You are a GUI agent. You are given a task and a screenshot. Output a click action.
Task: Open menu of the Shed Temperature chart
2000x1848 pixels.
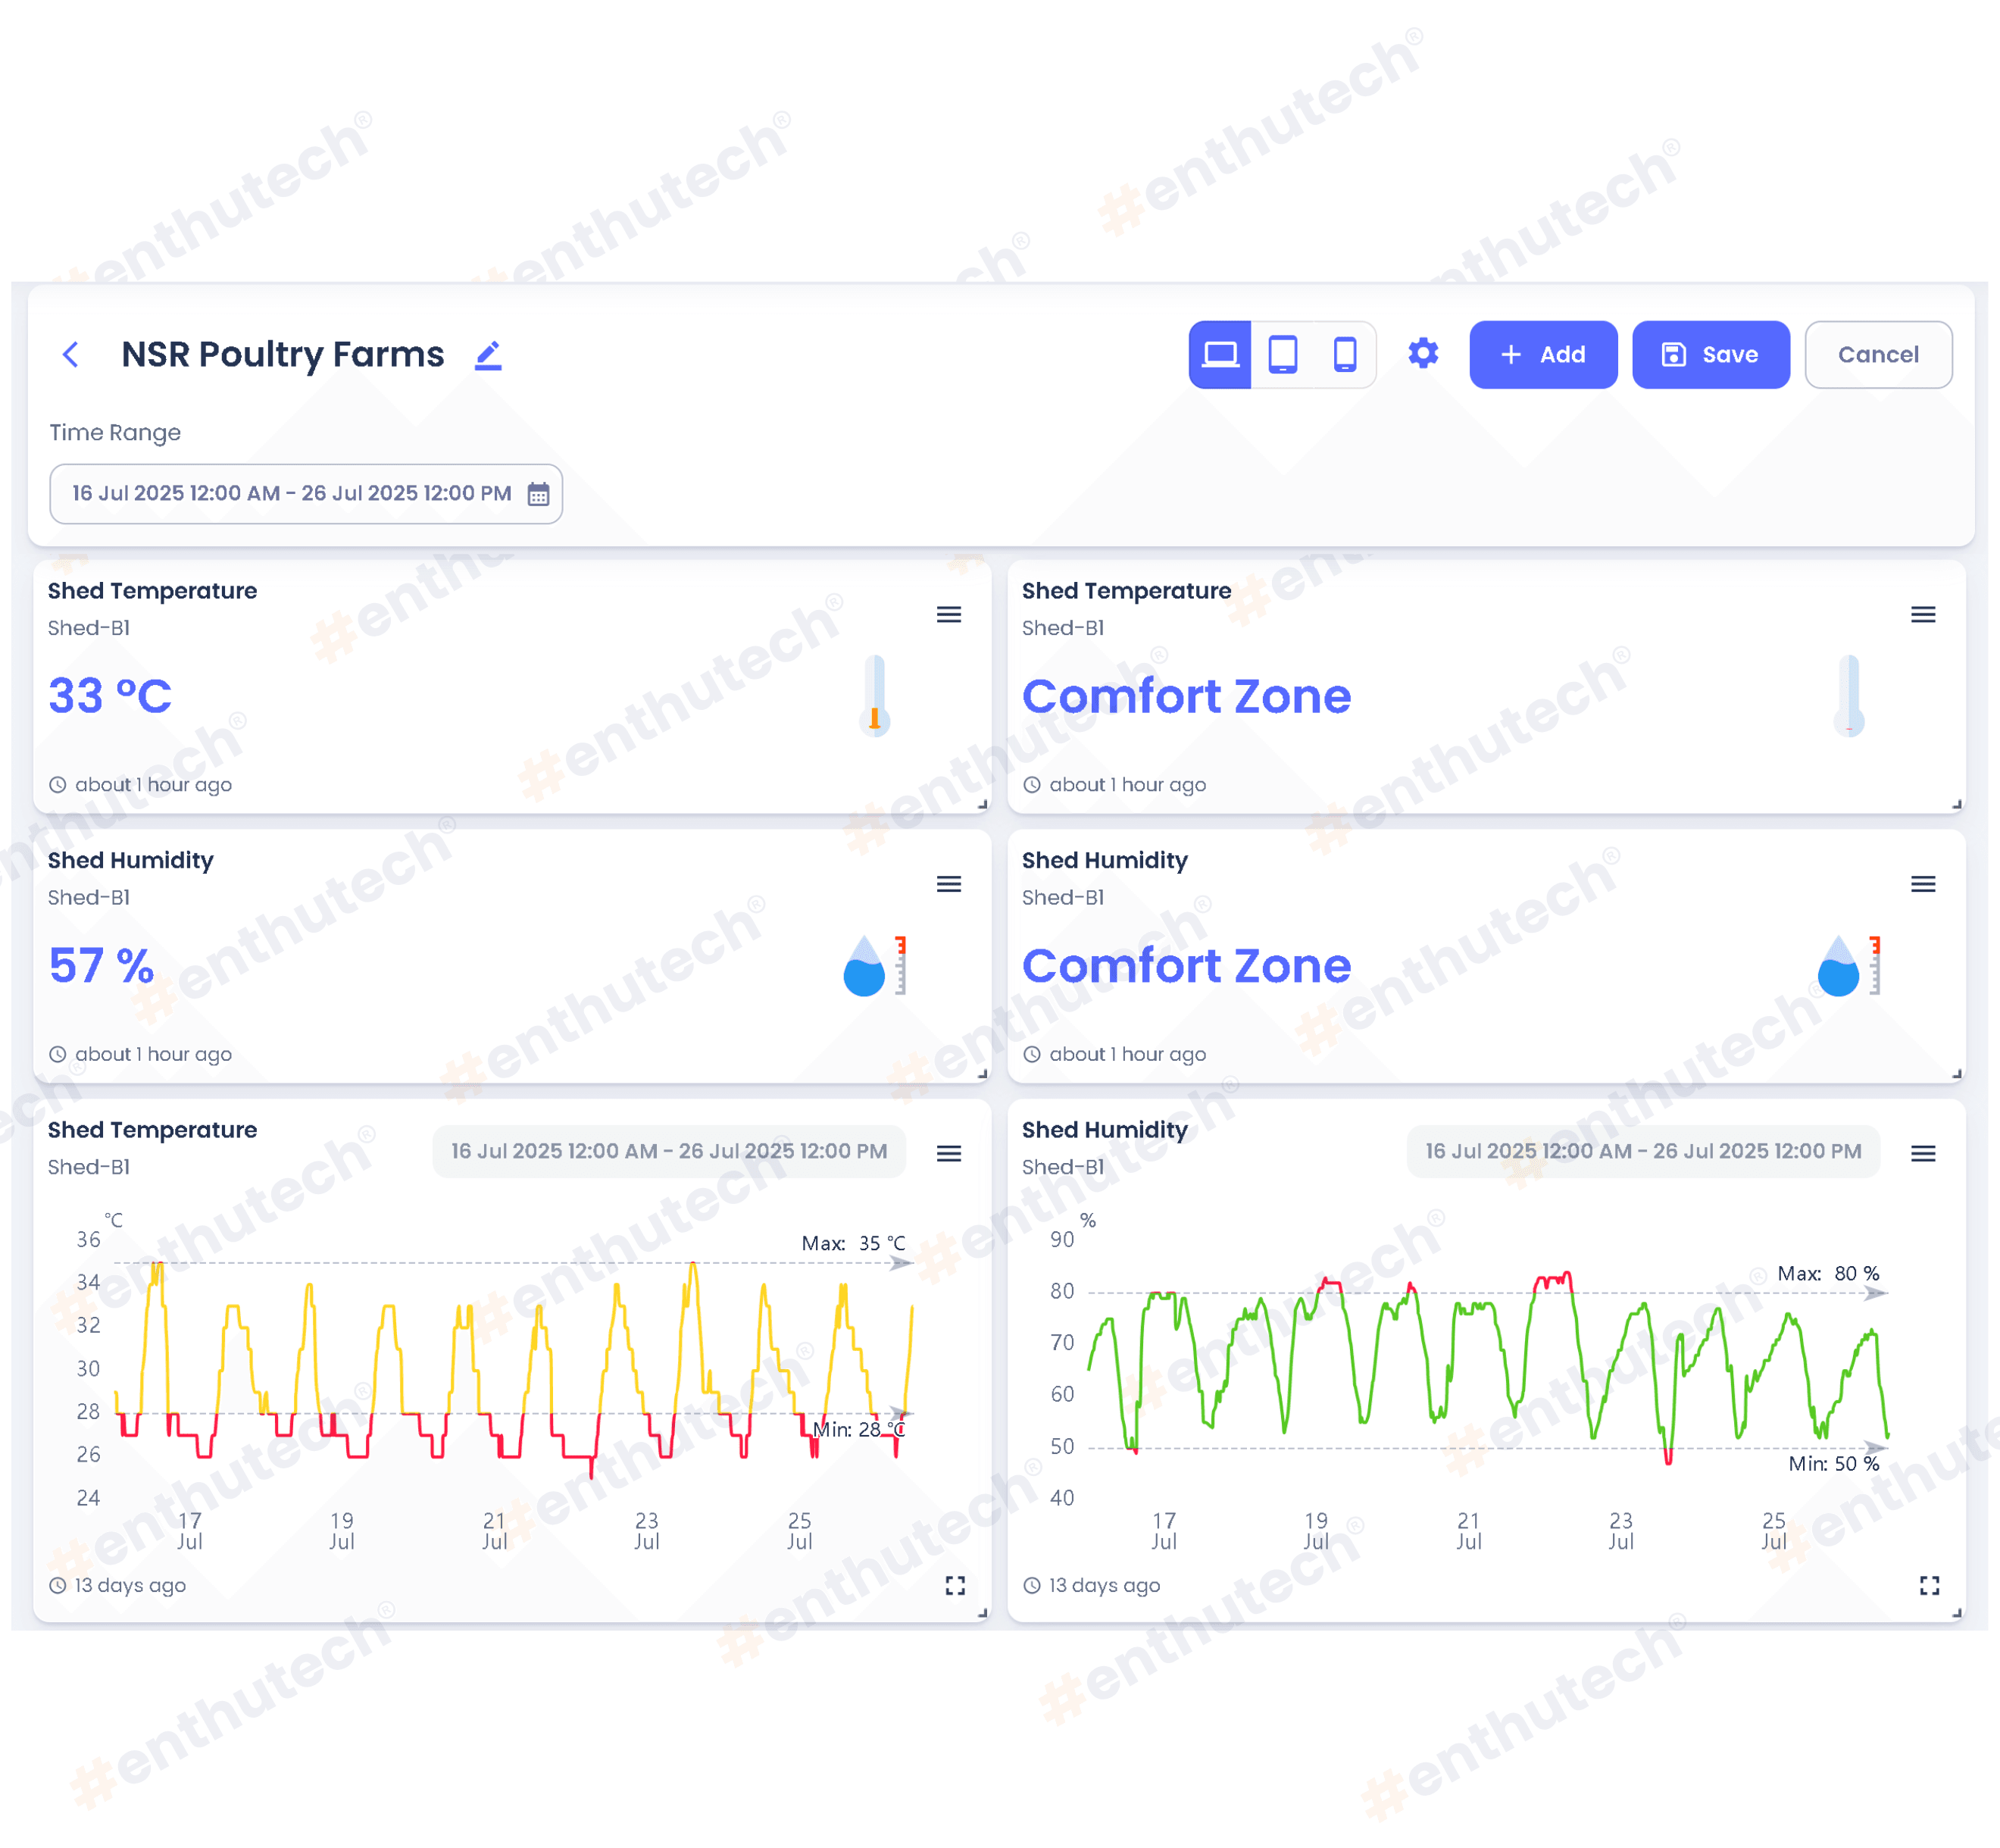click(x=949, y=1153)
